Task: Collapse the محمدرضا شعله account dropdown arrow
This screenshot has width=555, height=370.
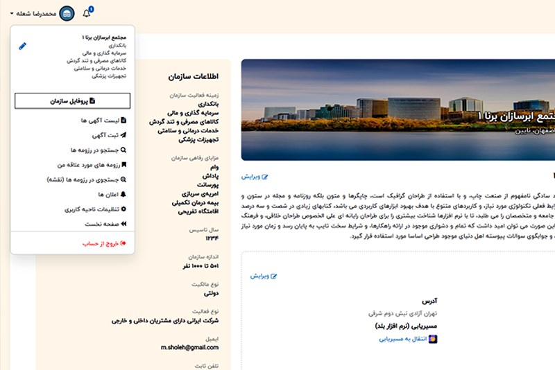Action: click(12, 13)
